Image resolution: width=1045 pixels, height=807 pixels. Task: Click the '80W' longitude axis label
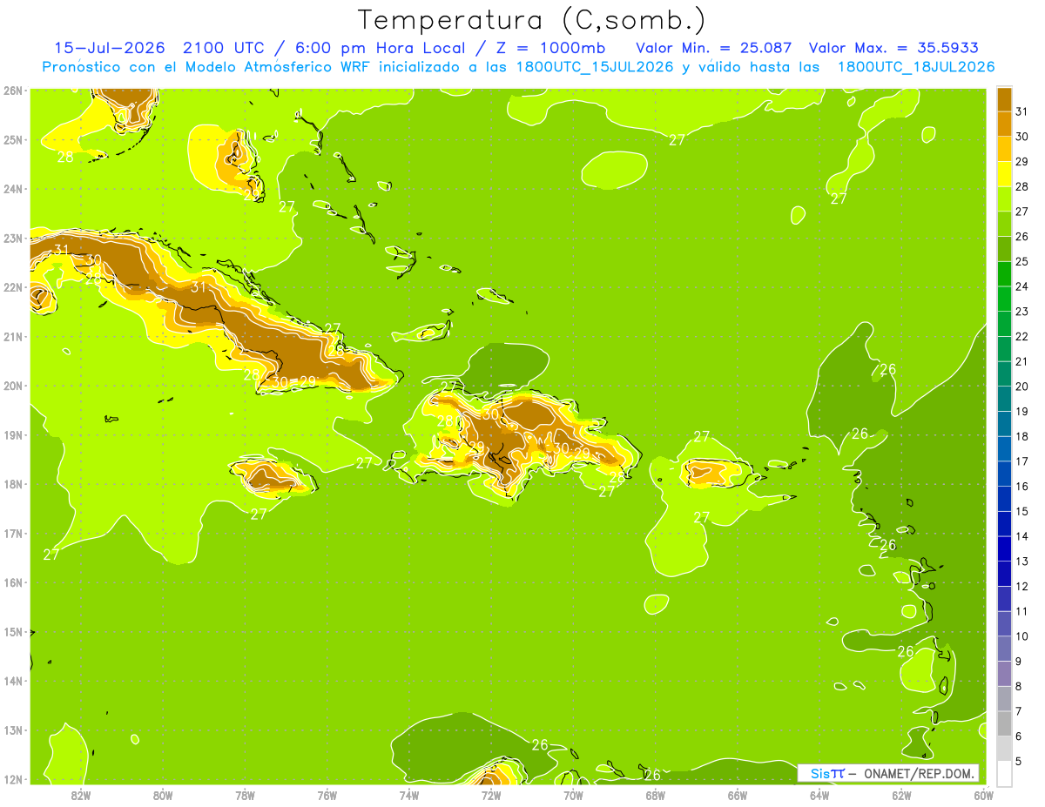(163, 795)
